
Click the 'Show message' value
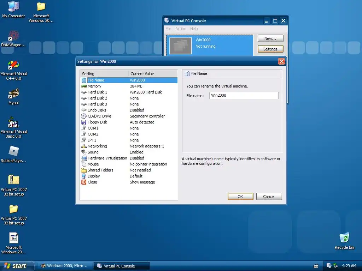[x=142, y=182]
